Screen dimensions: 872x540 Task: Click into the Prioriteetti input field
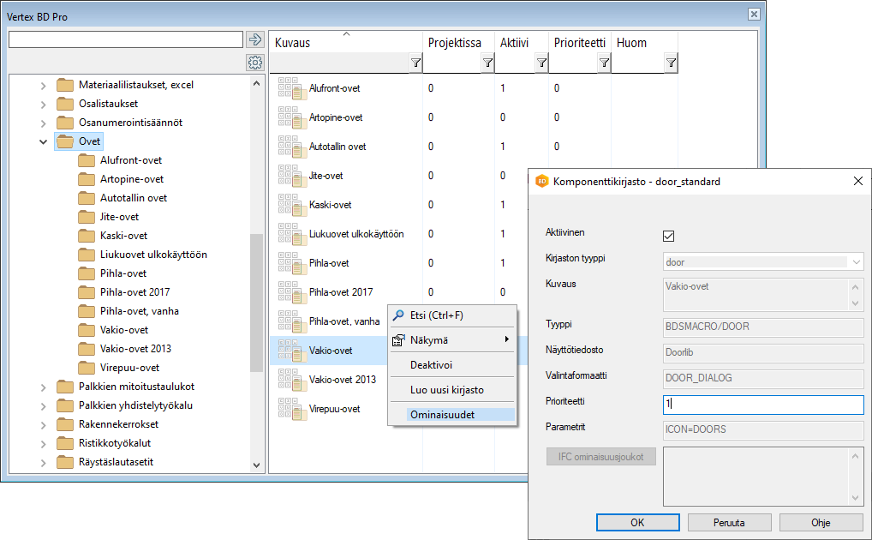(x=763, y=405)
